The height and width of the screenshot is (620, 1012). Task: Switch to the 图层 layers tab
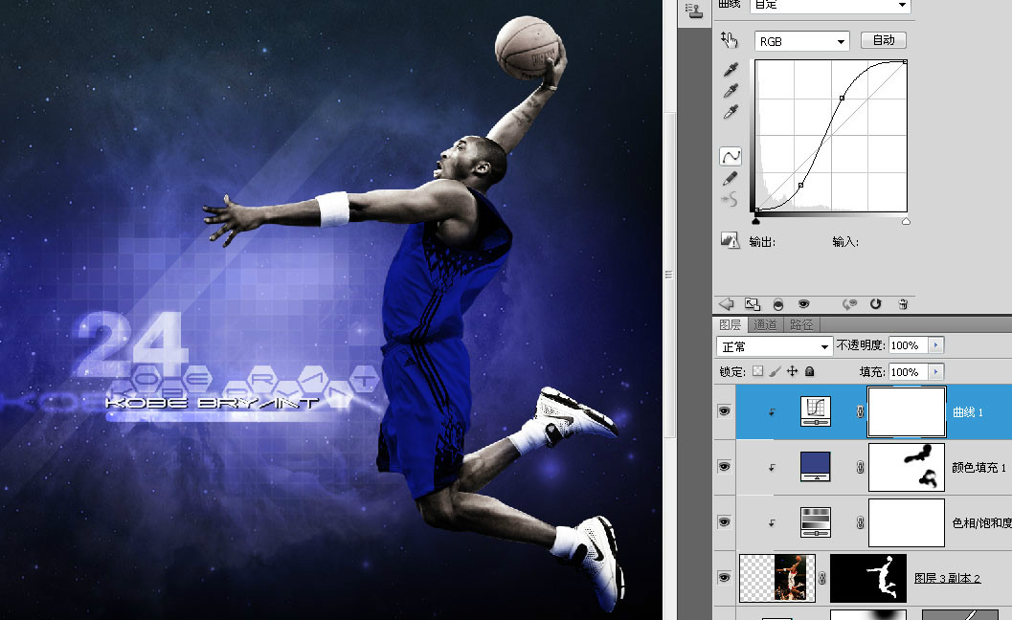pos(730,324)
